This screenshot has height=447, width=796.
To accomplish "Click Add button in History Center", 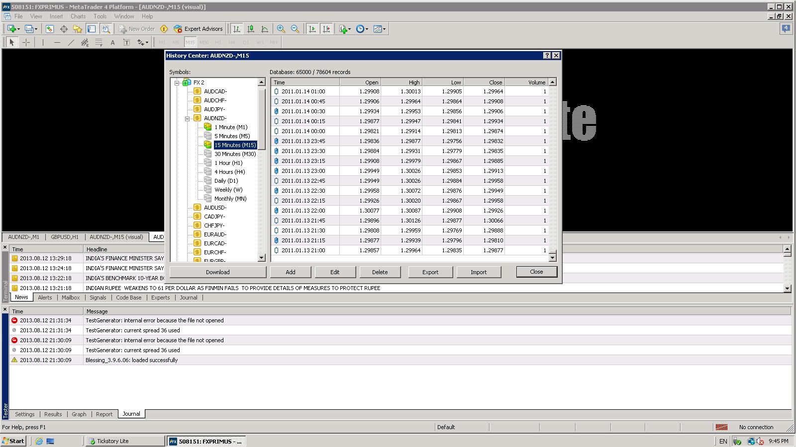I will click(291, 272).
